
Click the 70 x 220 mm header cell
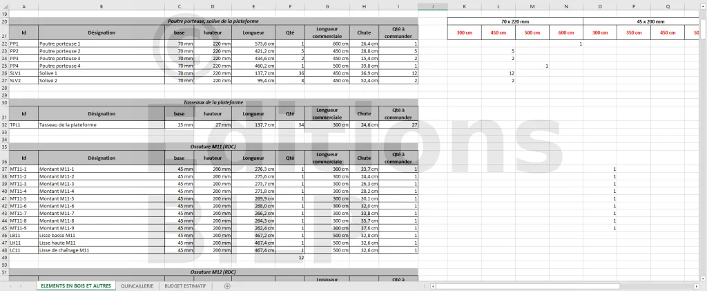pyautogui.click(x=515, y=21)
